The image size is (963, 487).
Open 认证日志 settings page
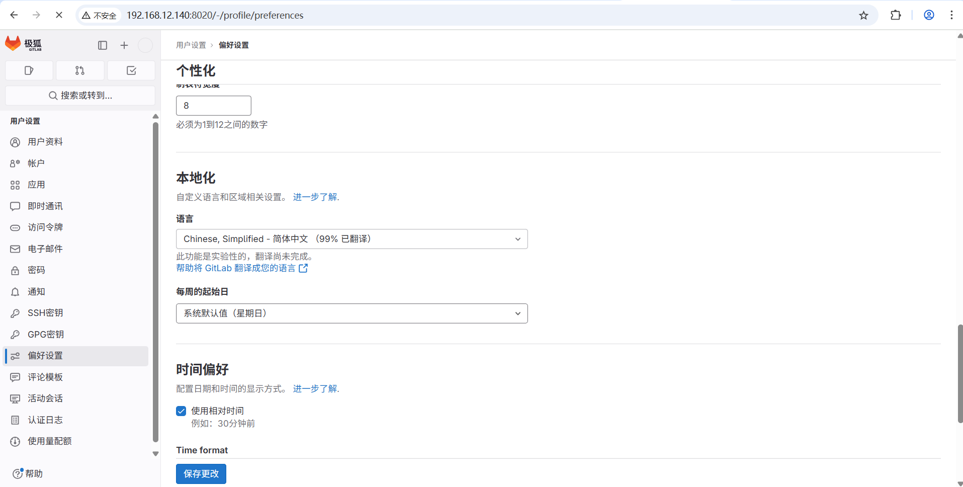[76, 420]
